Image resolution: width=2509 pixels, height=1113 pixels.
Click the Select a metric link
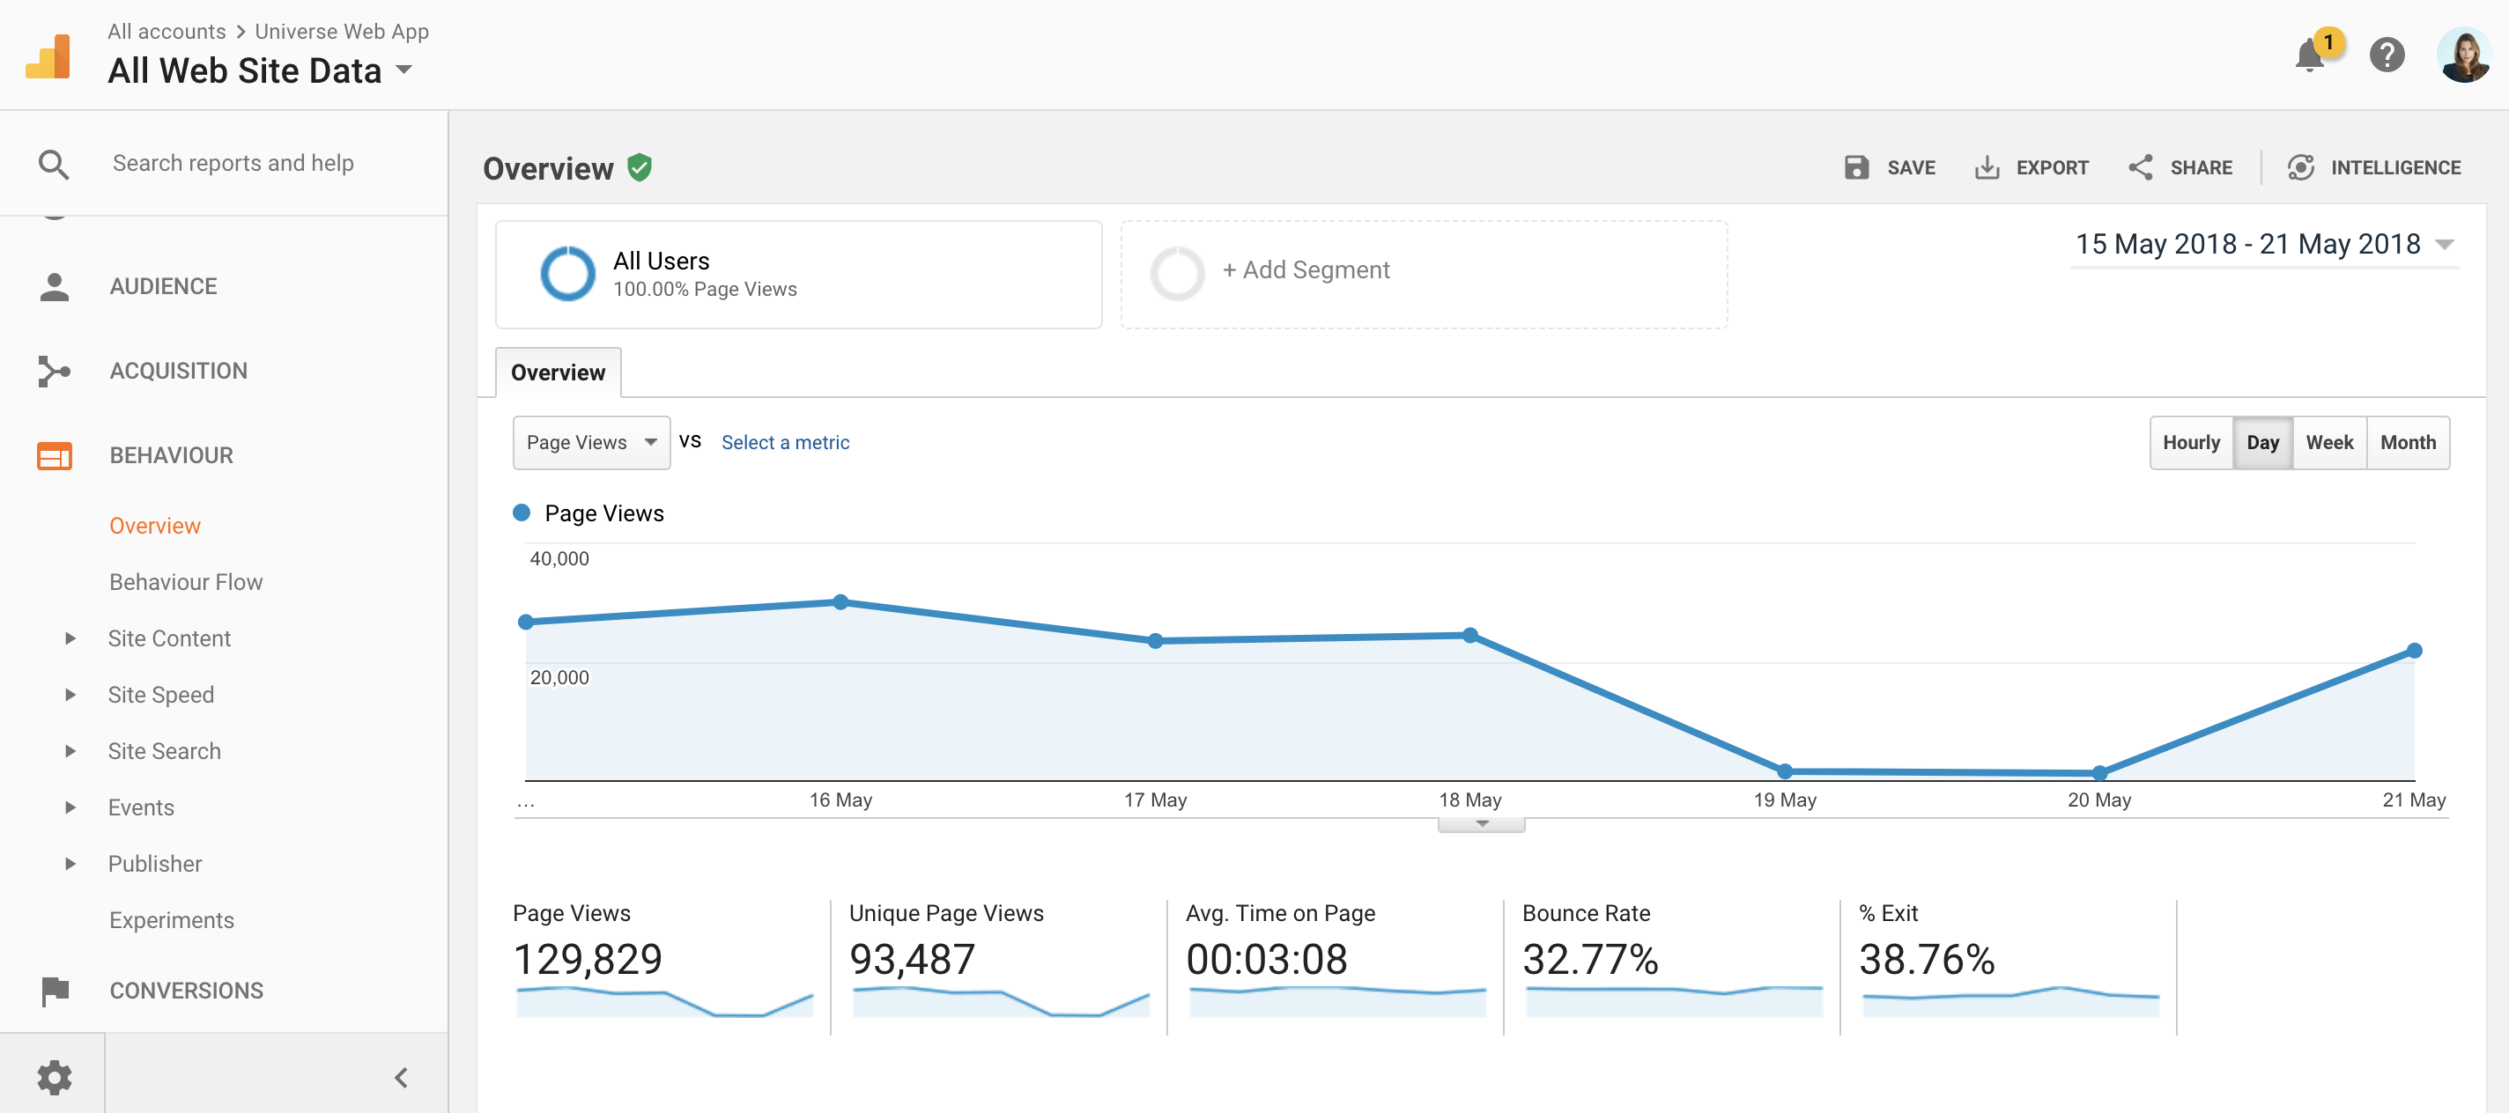coord(785,443)
